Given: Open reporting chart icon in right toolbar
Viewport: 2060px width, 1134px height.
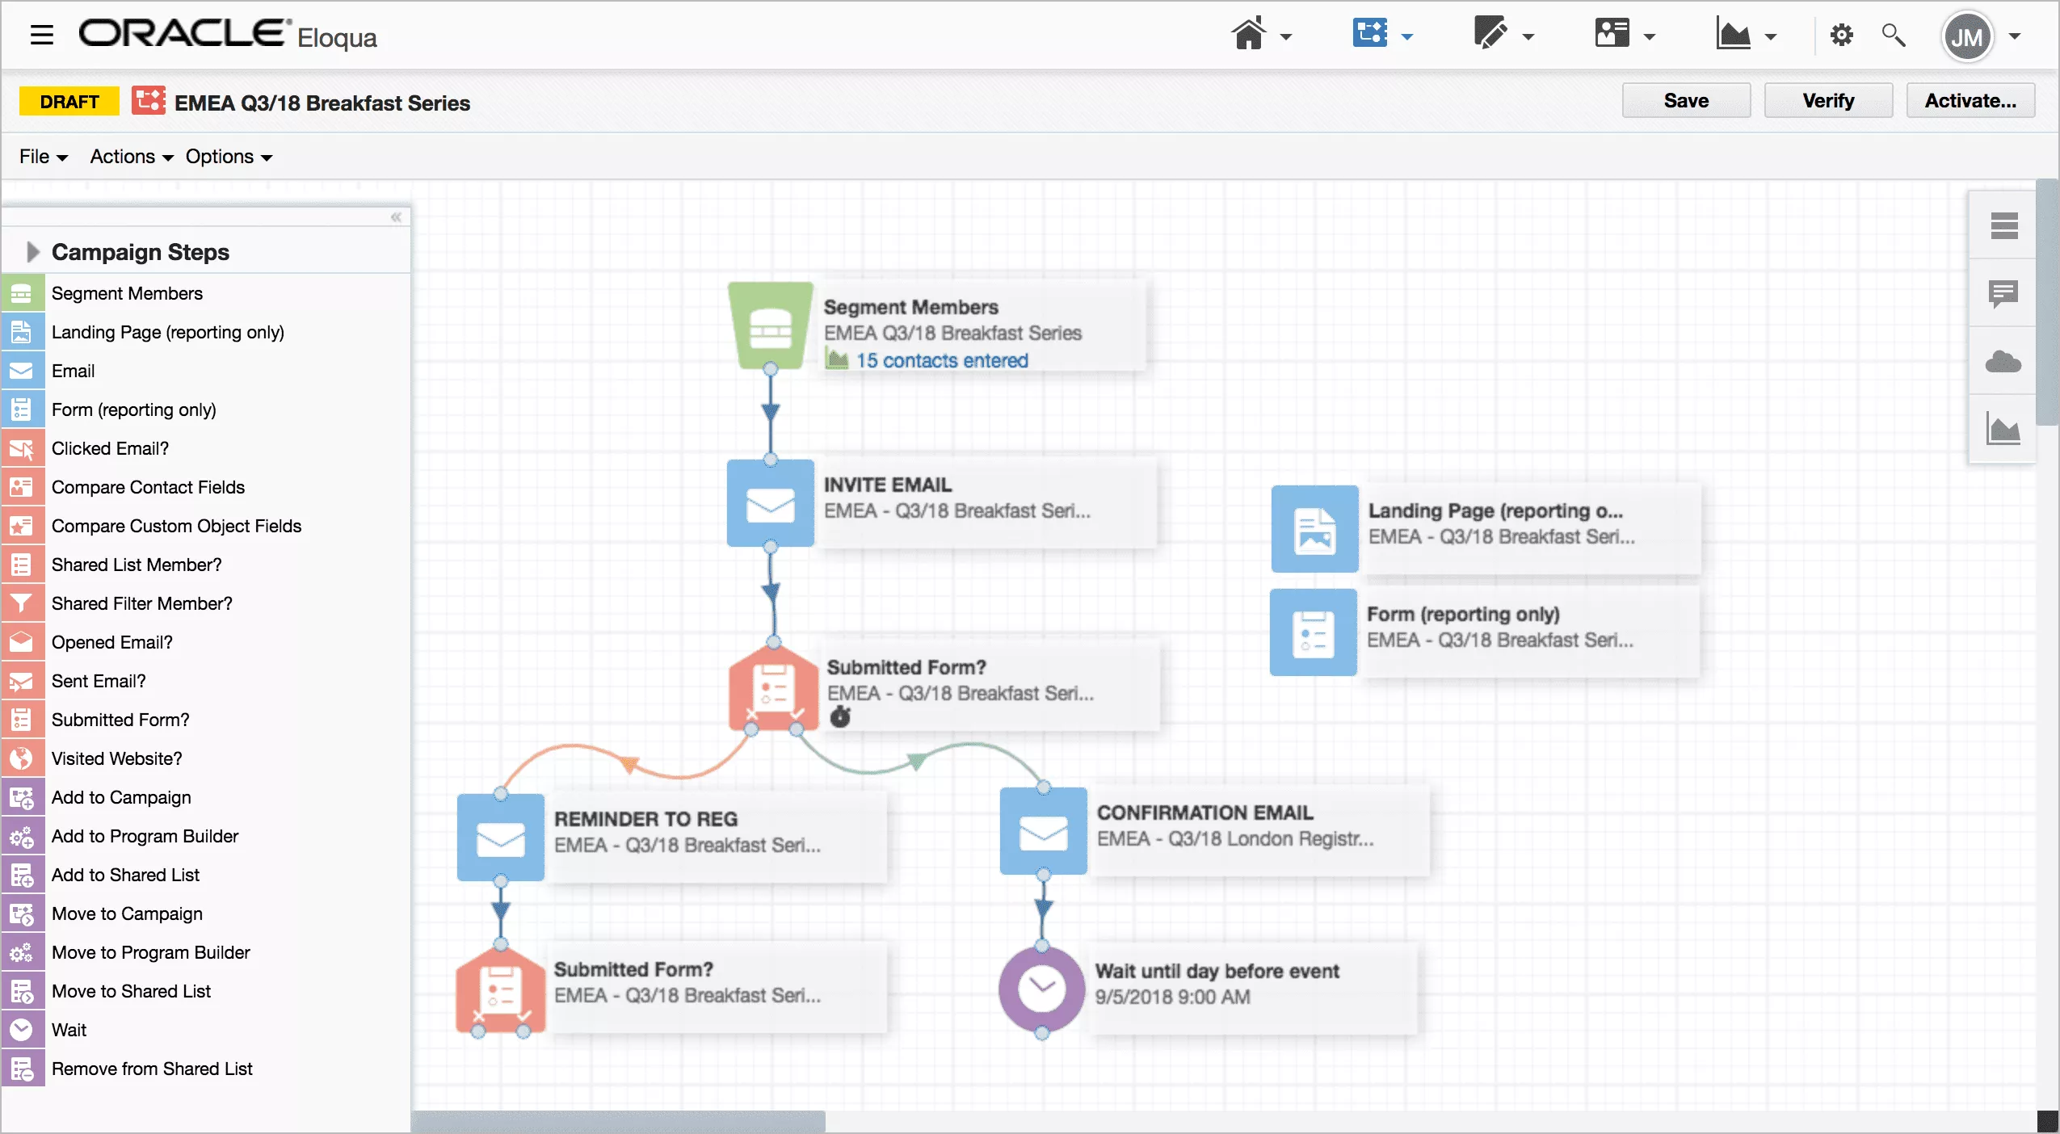Looking at the screenshot, I should 2003,429.
